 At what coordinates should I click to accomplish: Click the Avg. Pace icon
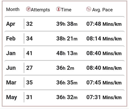point(88,9)
